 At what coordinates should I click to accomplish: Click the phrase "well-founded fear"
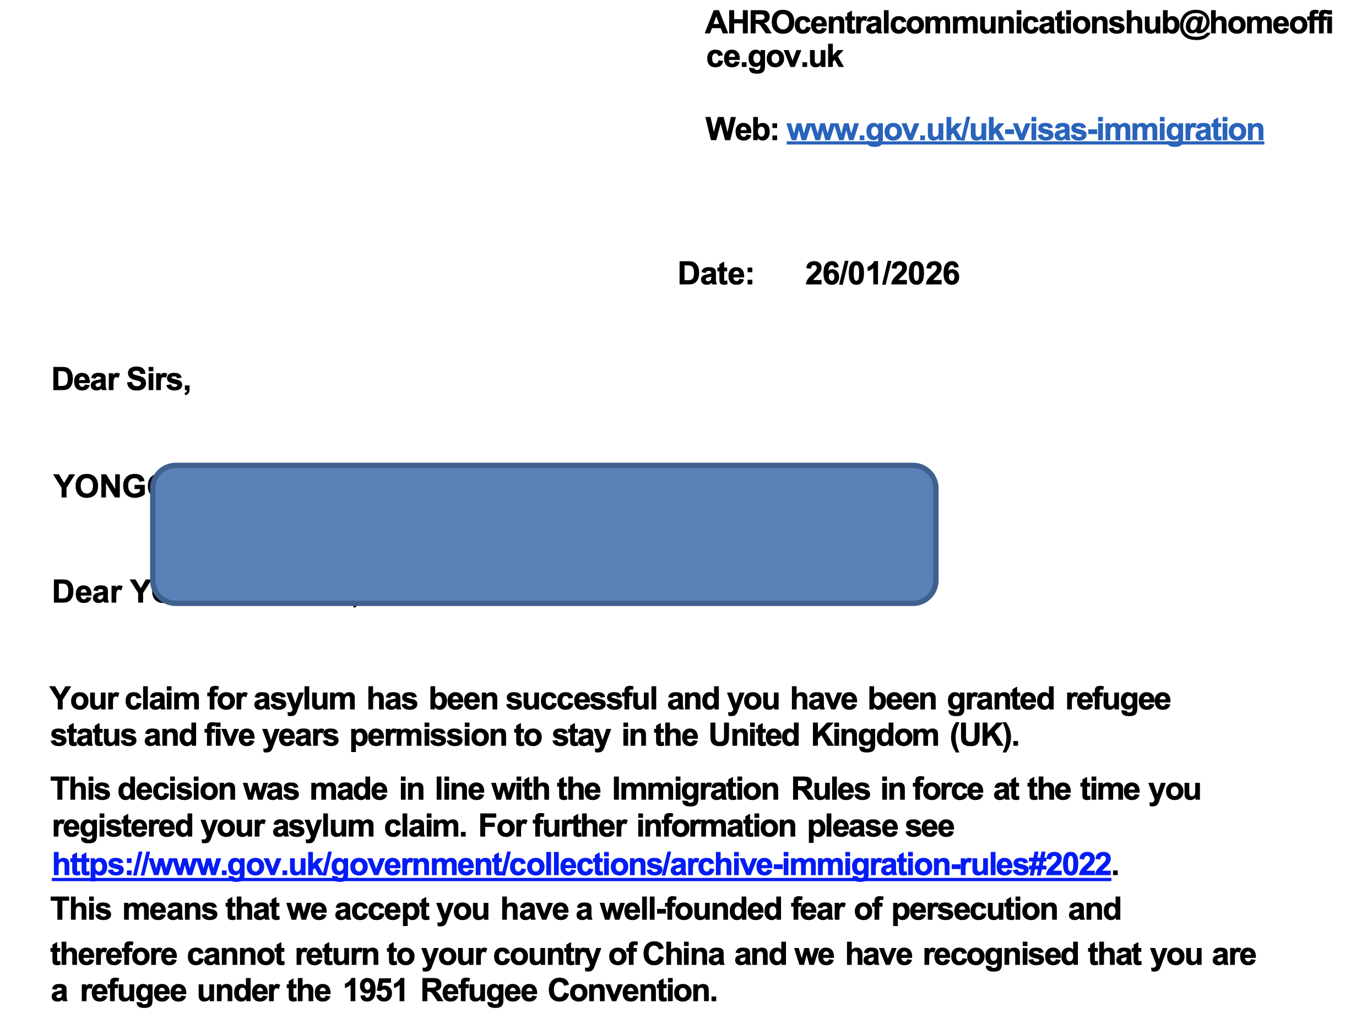722,909
